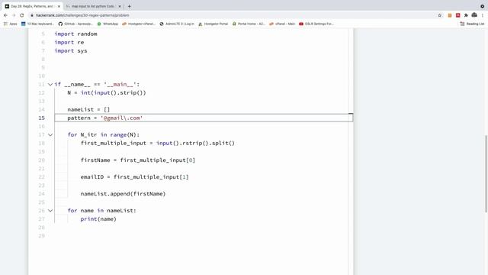Viewport: 488px width, 275px height.
Task: Reload the HackerRank page
Action: [x=22, y=15]
